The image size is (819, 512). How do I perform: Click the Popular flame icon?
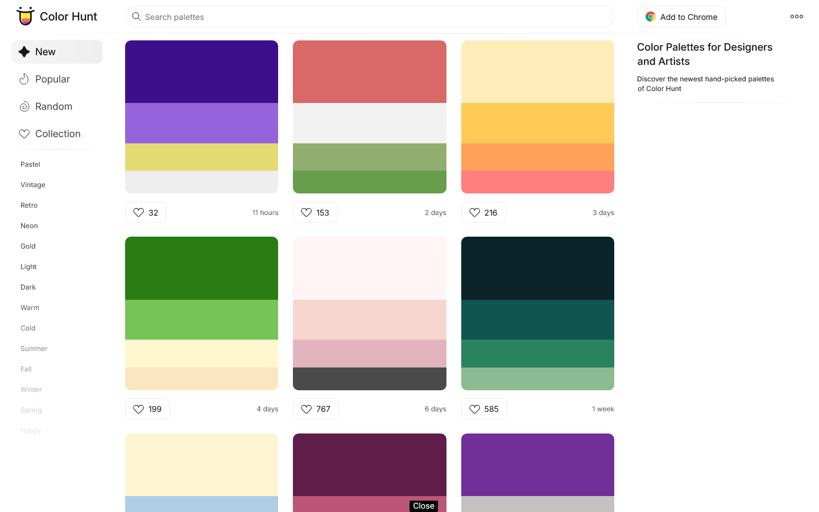tap(24, 79)
